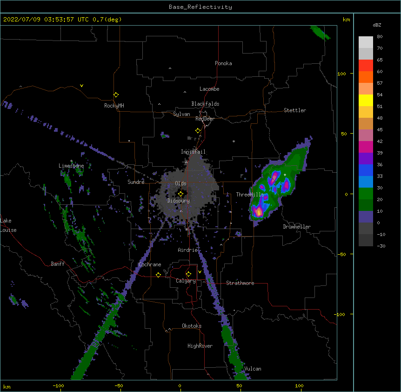Click the purple 36-39 dBZ legend swatch

tap(366, 159)
